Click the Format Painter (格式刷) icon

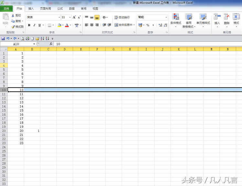pyautogui.click(x=13, y=27)
